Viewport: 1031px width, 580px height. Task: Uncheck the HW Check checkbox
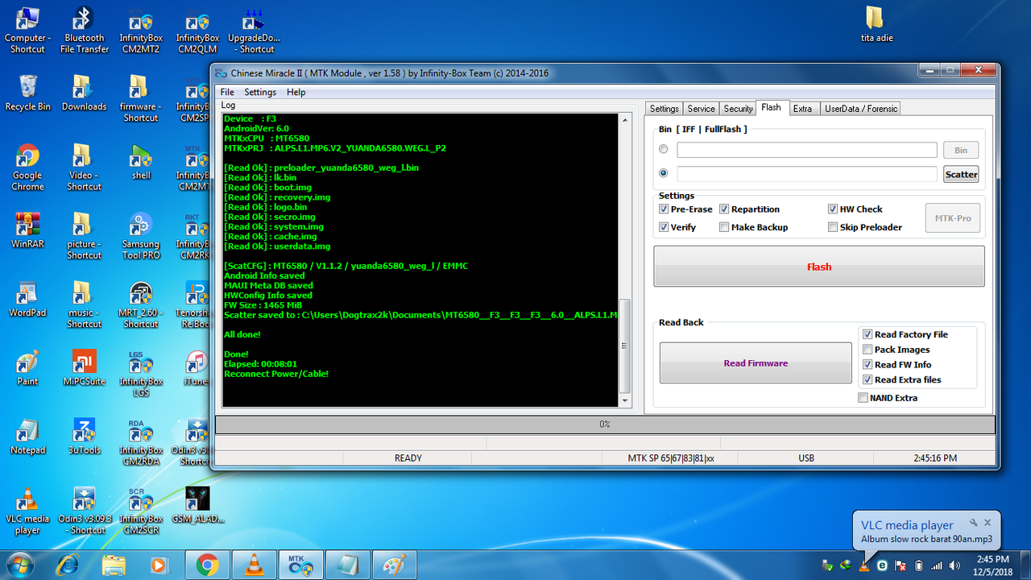click(833, 209)
